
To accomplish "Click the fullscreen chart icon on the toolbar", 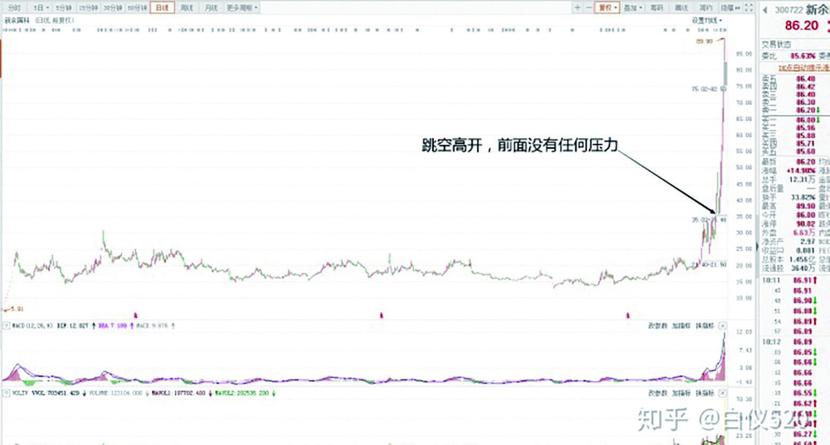I will pyautogui.click(x=747, y=7).
